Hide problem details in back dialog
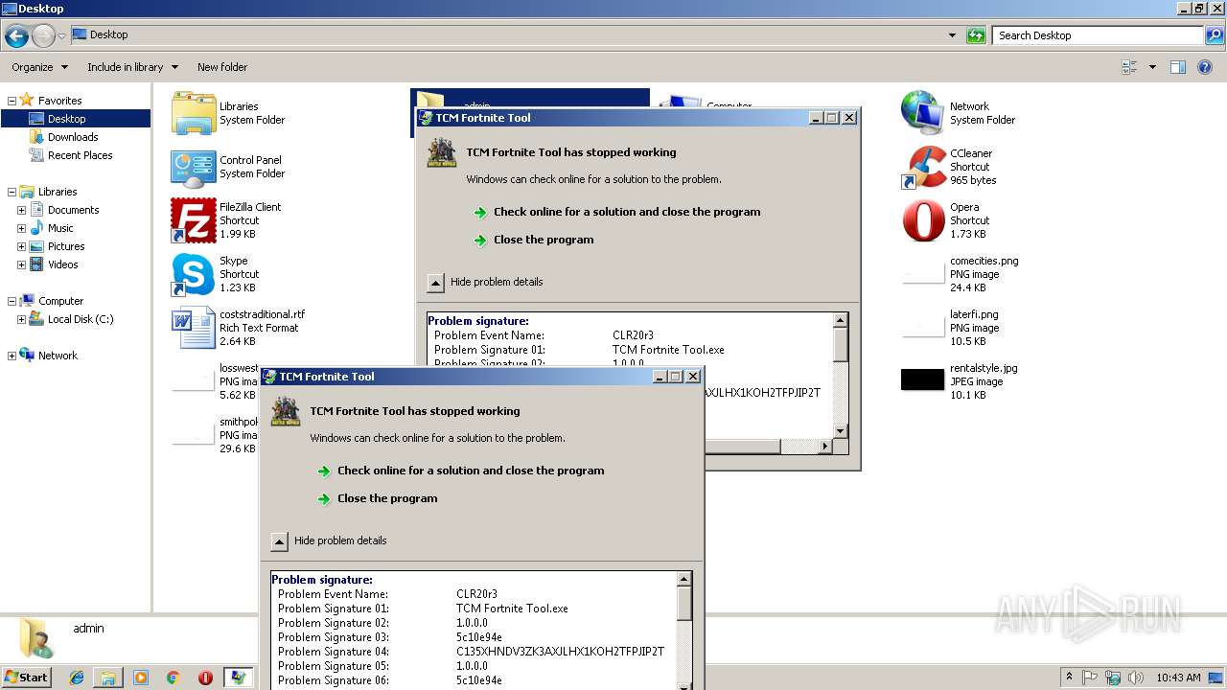The image size is (1227, 690). [x=435, y=283]
